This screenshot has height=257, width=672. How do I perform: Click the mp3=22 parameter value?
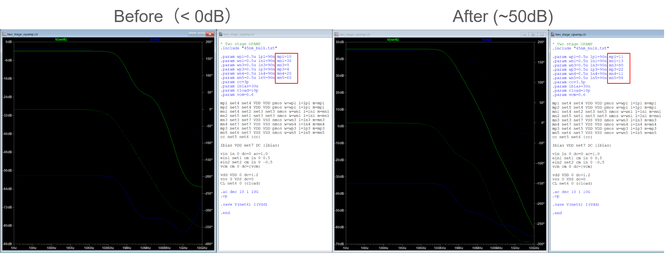point(616,70)
